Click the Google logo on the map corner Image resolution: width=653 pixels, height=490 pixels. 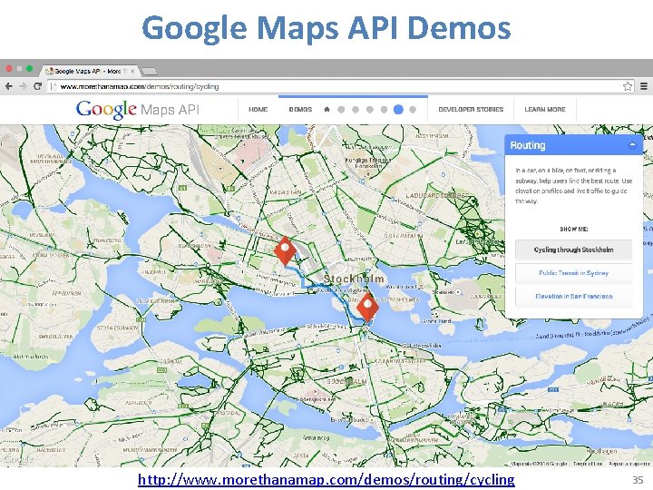(x=17, y=459)
